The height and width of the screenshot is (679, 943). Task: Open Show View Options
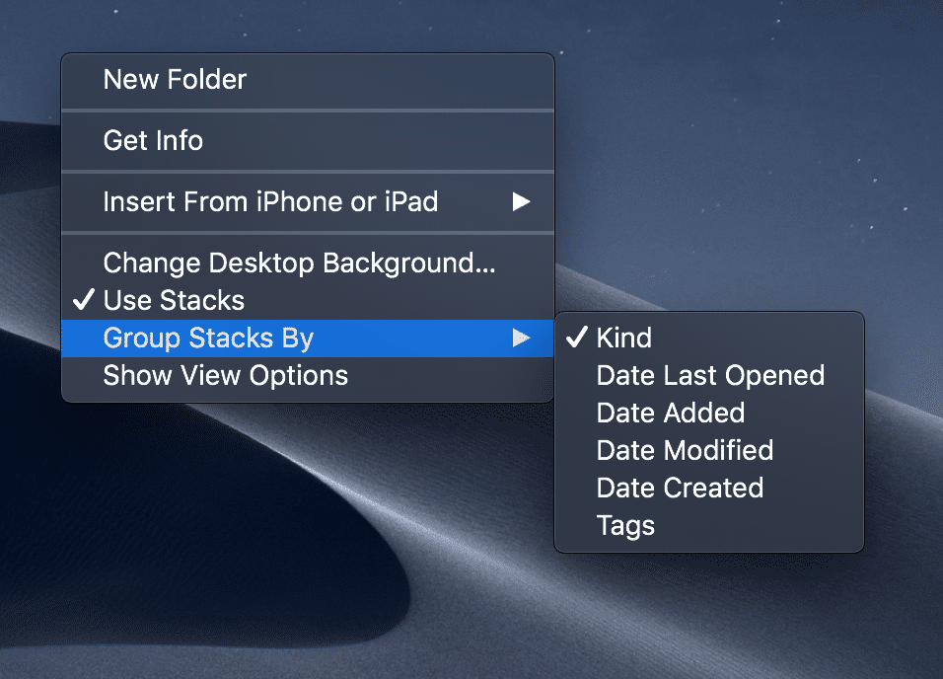click(225, 376)
